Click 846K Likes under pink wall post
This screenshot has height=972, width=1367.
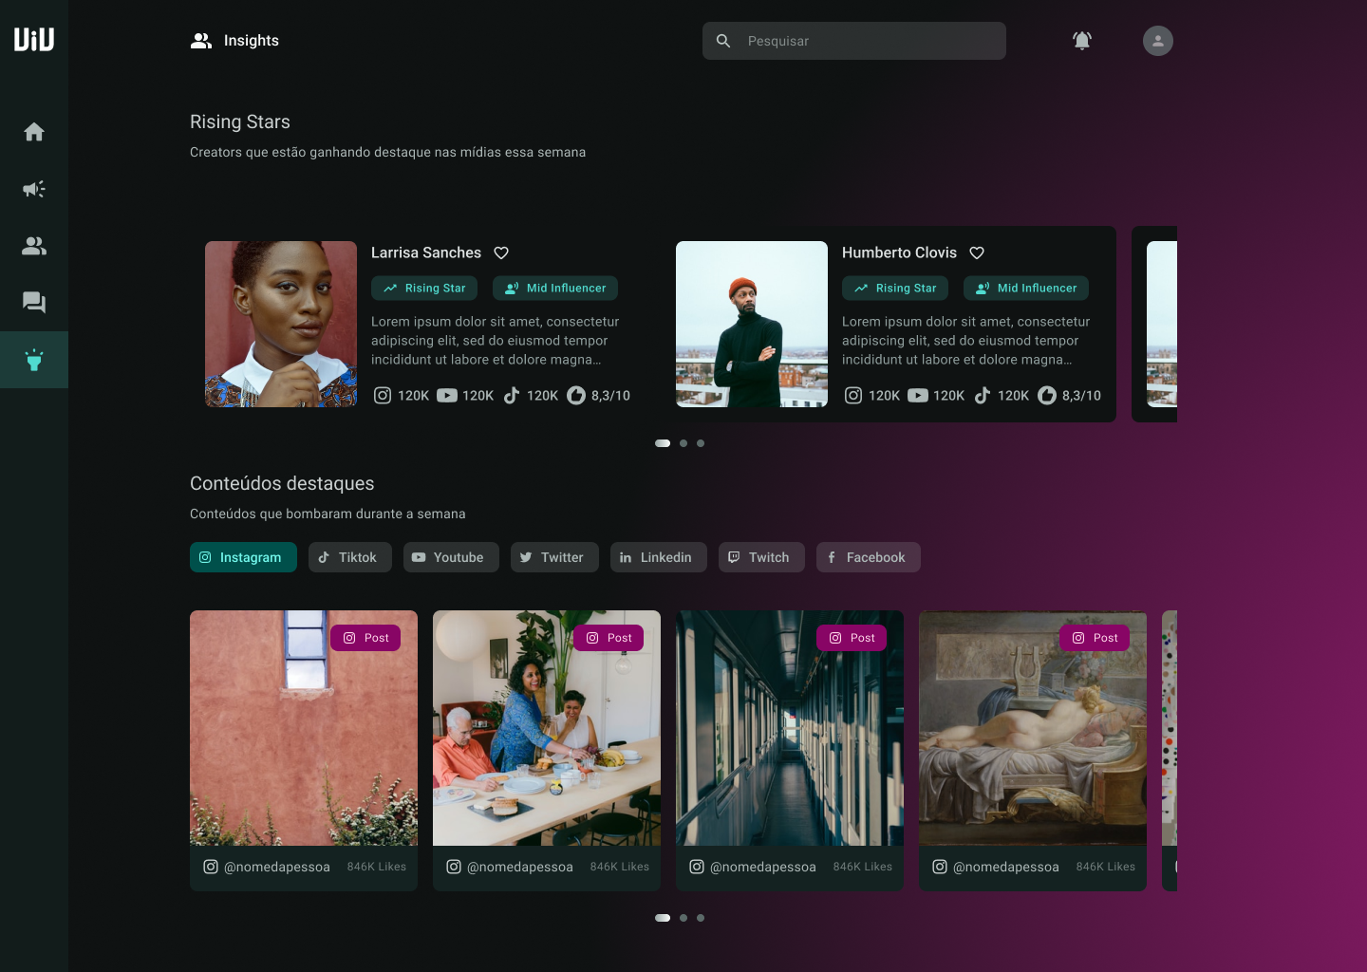tap(377, 867)
